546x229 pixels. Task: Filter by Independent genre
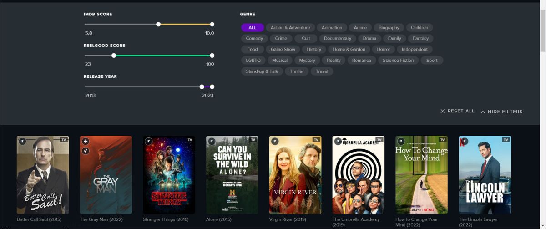coord(415,50)
